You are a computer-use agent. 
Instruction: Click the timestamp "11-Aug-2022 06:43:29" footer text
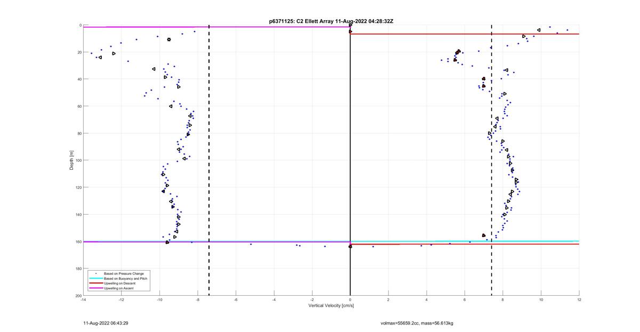pyautogui.click(x=106, y=323)
